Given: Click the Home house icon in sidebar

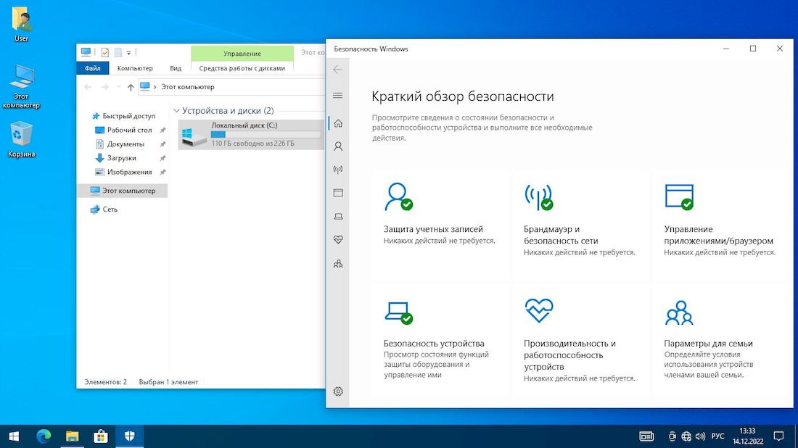Looking at the screenshot, I should [x=337, y=123].
